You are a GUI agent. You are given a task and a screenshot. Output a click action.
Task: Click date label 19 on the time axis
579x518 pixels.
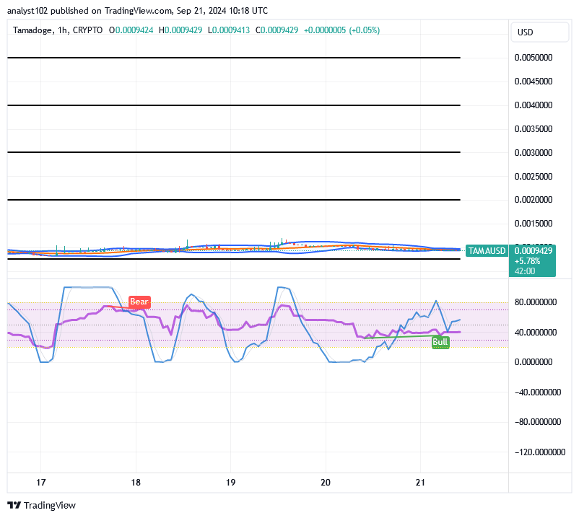click(x=230, y=482)
